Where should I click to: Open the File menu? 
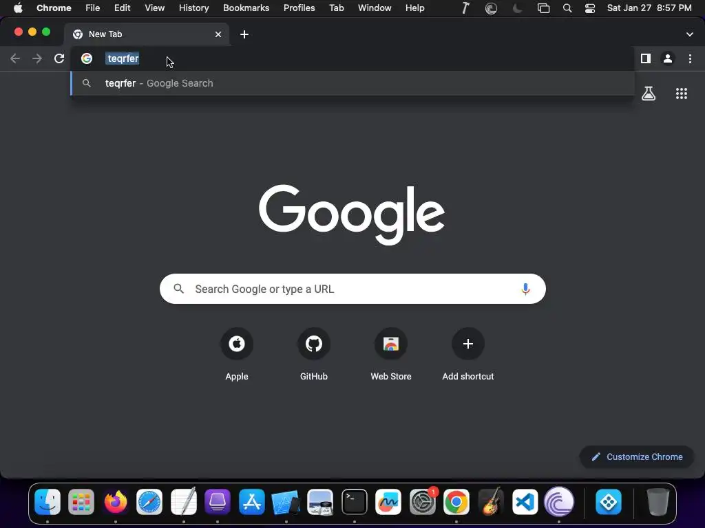coord(93,8)
